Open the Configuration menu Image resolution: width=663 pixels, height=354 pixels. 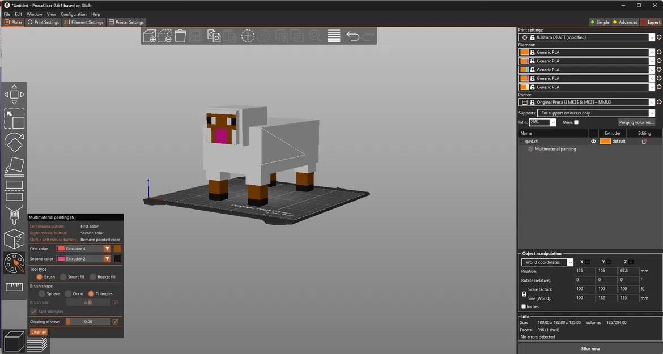pos(74,14)
